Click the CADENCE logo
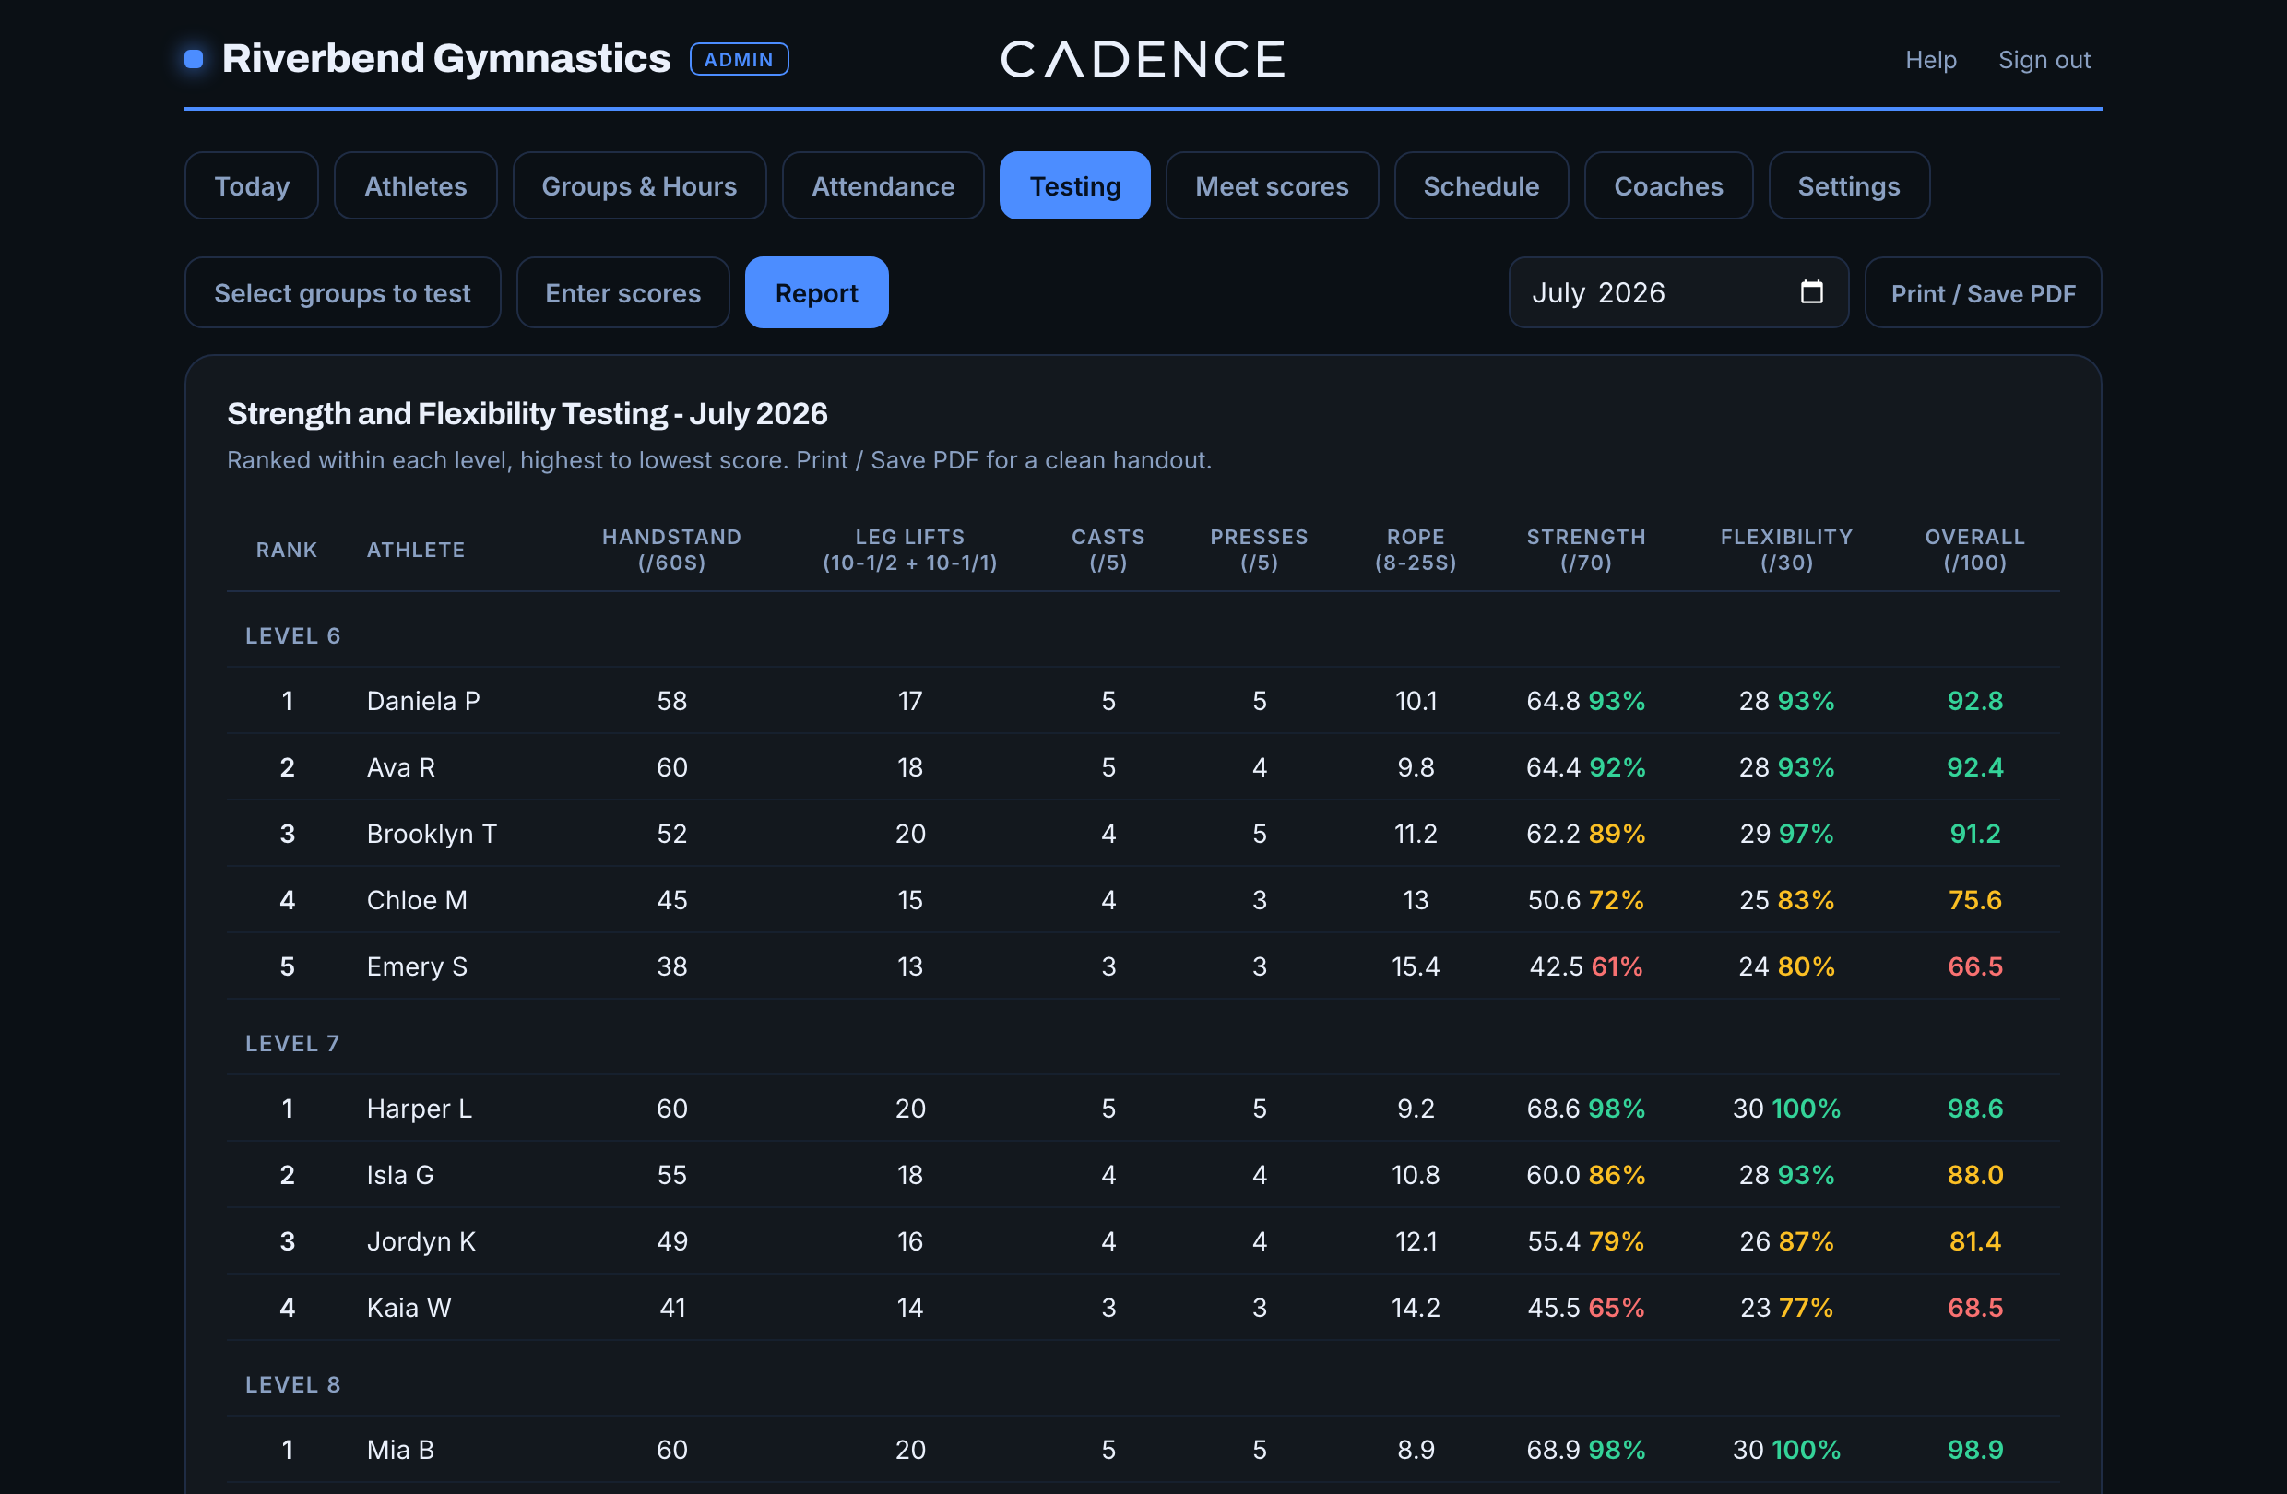 [x=1143, y=60]
